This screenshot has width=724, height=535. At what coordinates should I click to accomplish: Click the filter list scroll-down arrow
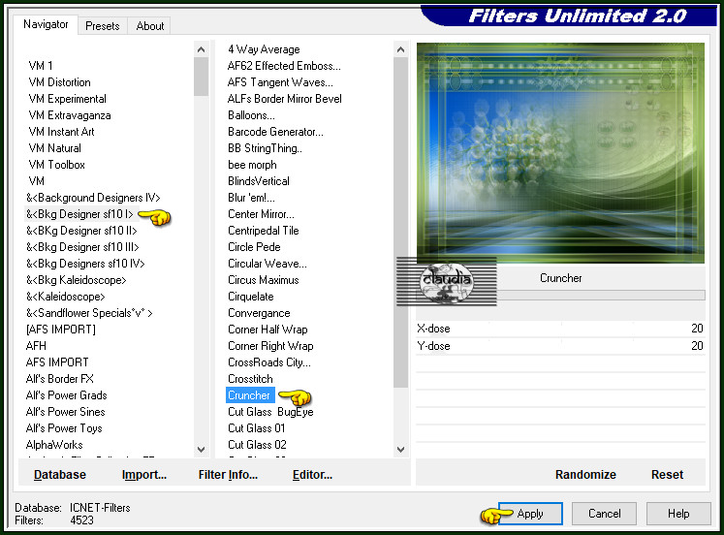(x=401, y=449)
